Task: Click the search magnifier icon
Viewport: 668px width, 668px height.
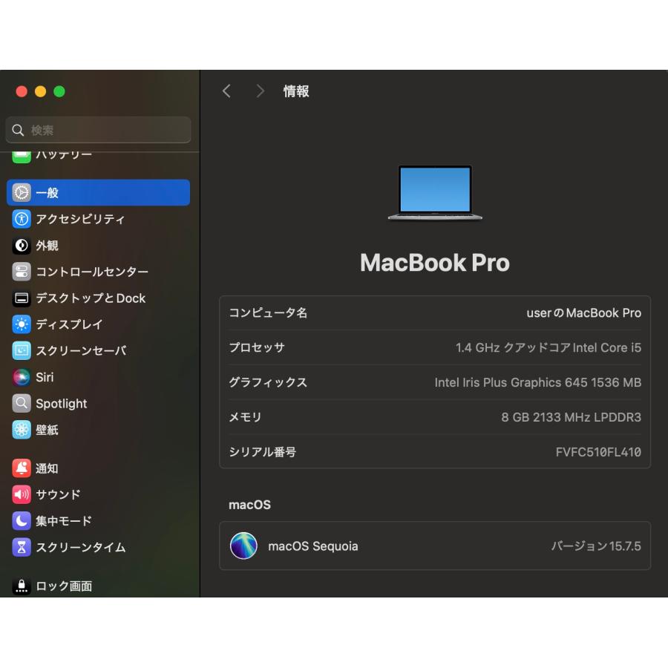Action: 18,130
